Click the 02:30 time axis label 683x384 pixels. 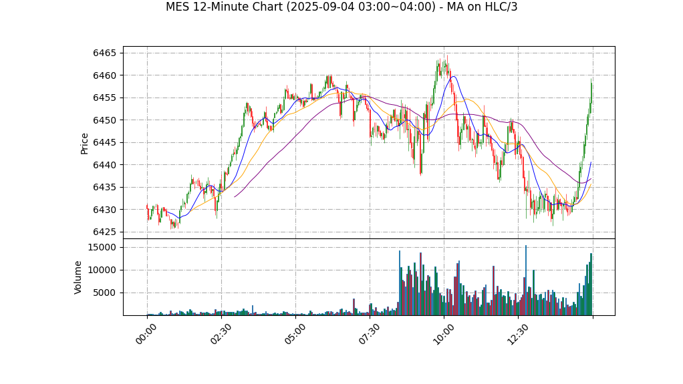(x=220, y=335)
